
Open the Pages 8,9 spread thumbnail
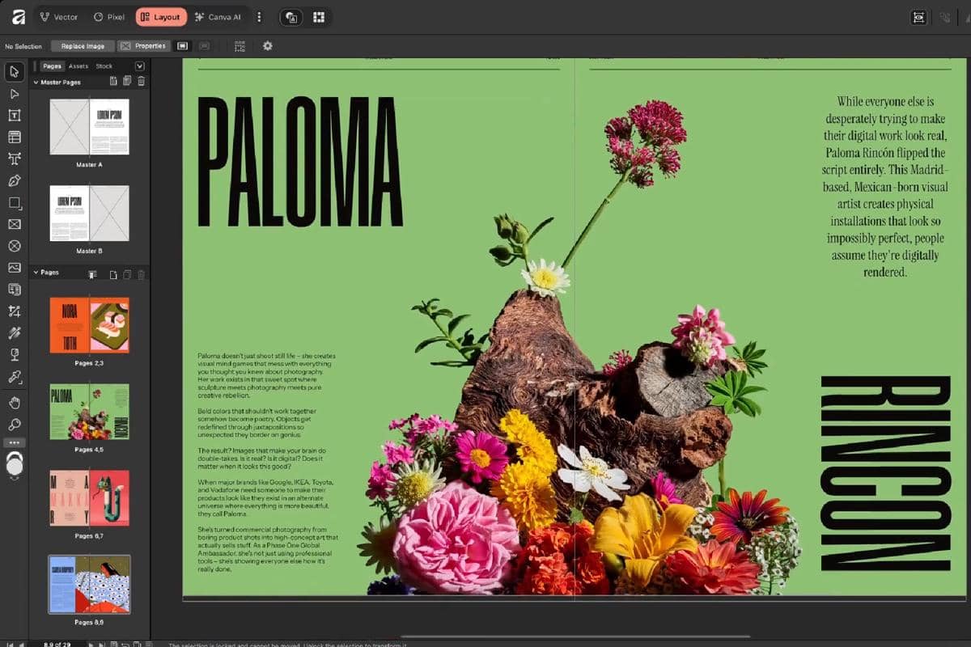90,584
